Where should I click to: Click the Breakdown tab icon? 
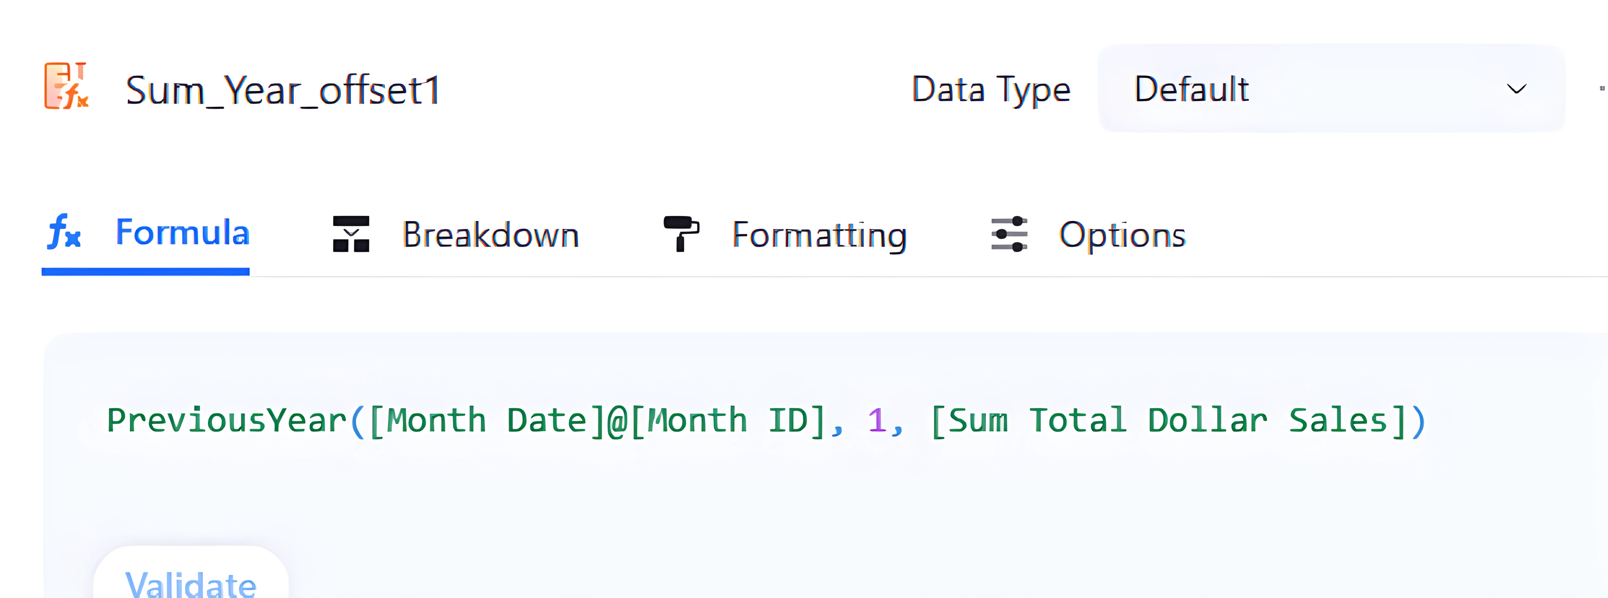tap(351, 234)
